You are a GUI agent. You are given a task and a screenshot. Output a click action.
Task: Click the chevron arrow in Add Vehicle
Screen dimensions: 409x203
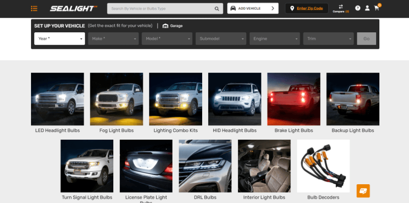(273, 8)
